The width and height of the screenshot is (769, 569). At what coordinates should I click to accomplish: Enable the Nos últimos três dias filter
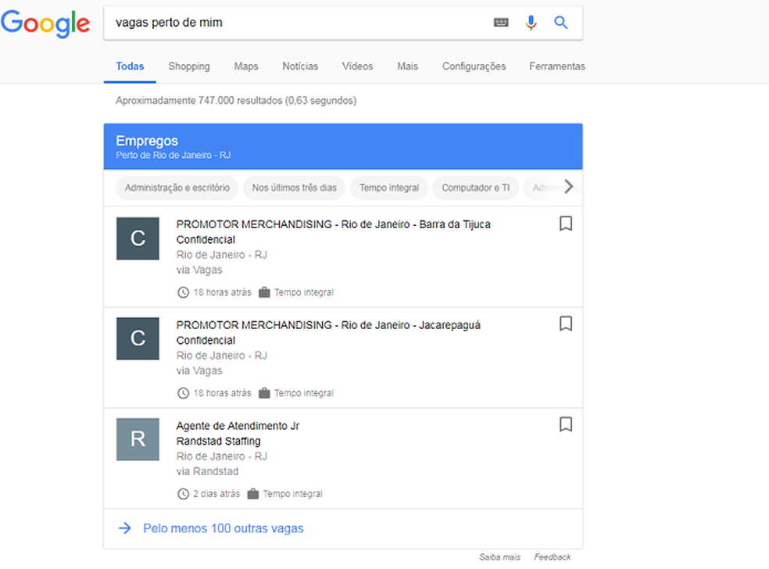click(294, 188)
